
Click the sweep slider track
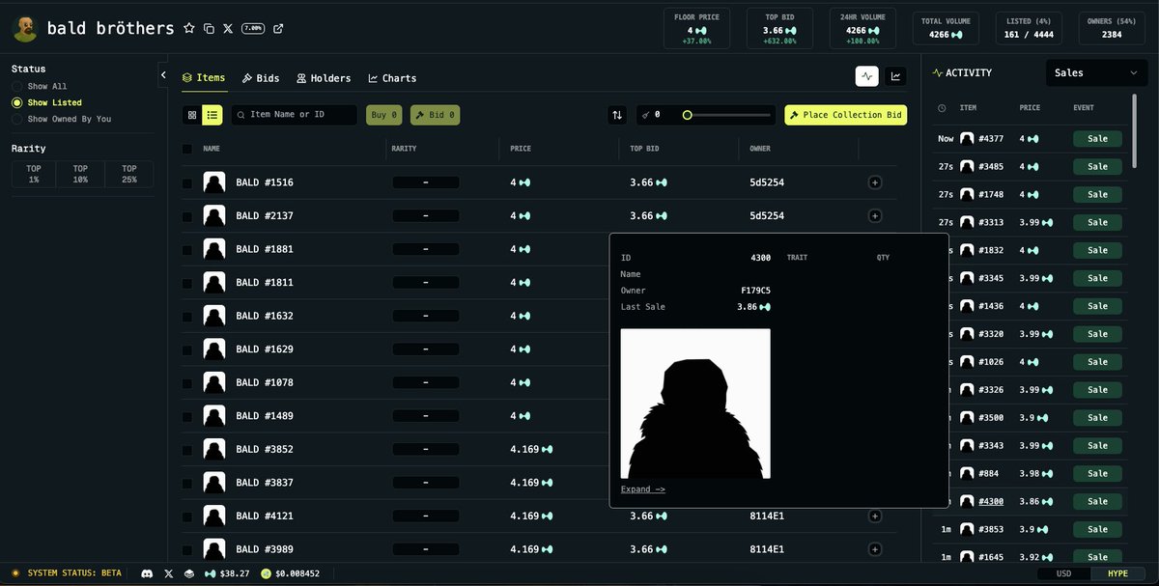pyautogui.click(x=729, y=115)
